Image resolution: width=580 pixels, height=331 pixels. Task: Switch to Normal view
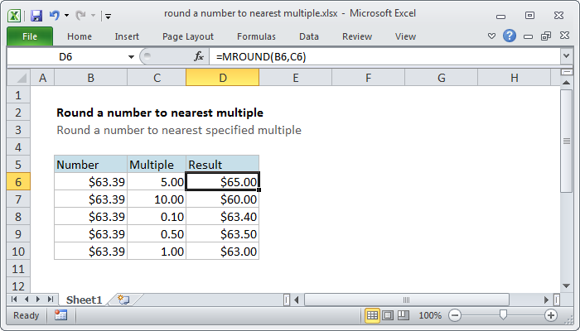(x=373, y=315)
